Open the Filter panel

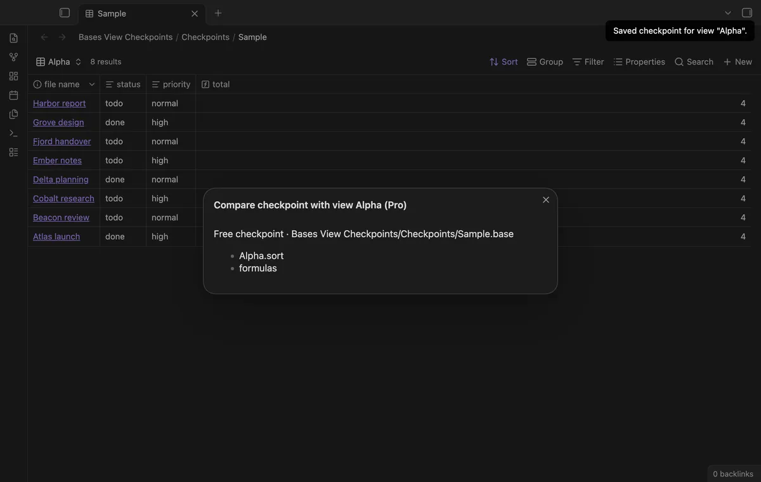pos(588,62)
